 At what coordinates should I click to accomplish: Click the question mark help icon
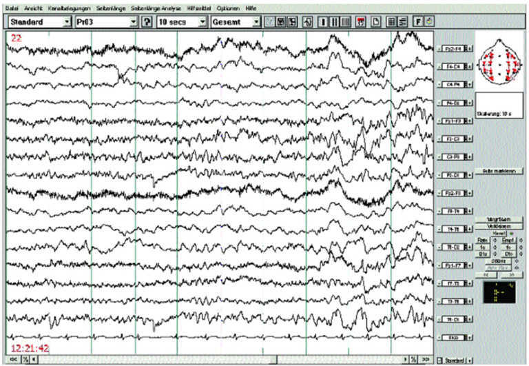(147, 22)
